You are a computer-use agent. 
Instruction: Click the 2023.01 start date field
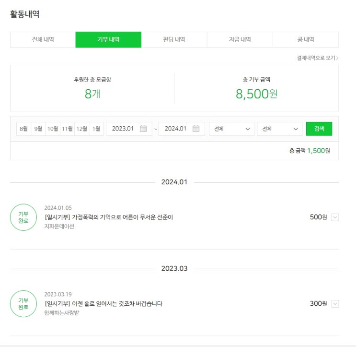123,129
